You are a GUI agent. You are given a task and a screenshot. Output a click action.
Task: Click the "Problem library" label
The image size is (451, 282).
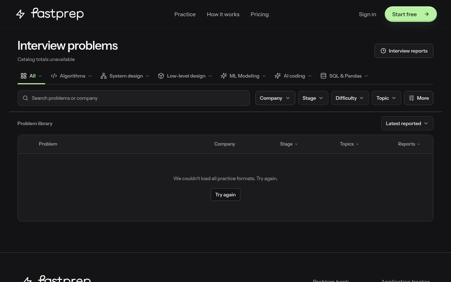35,123
